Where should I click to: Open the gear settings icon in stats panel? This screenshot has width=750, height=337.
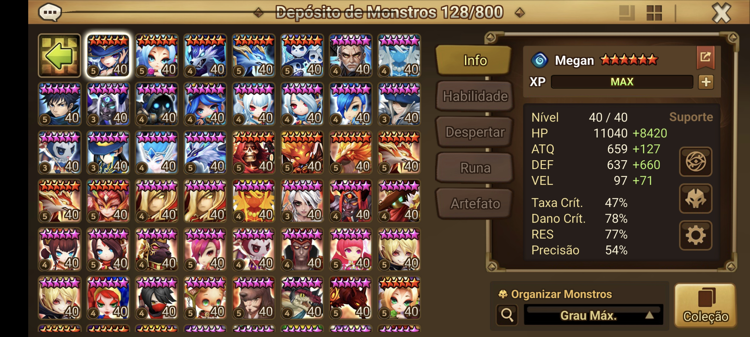click(696, 235)
